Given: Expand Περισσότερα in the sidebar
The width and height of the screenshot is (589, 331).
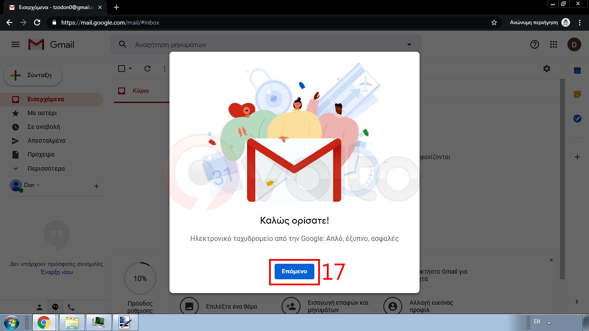Looking at the screenshot, I should (52, 169).
